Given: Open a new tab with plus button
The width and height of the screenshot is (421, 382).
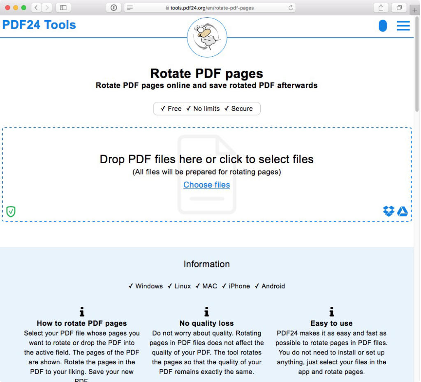Looking at the screenshot, I should (414, 10).
